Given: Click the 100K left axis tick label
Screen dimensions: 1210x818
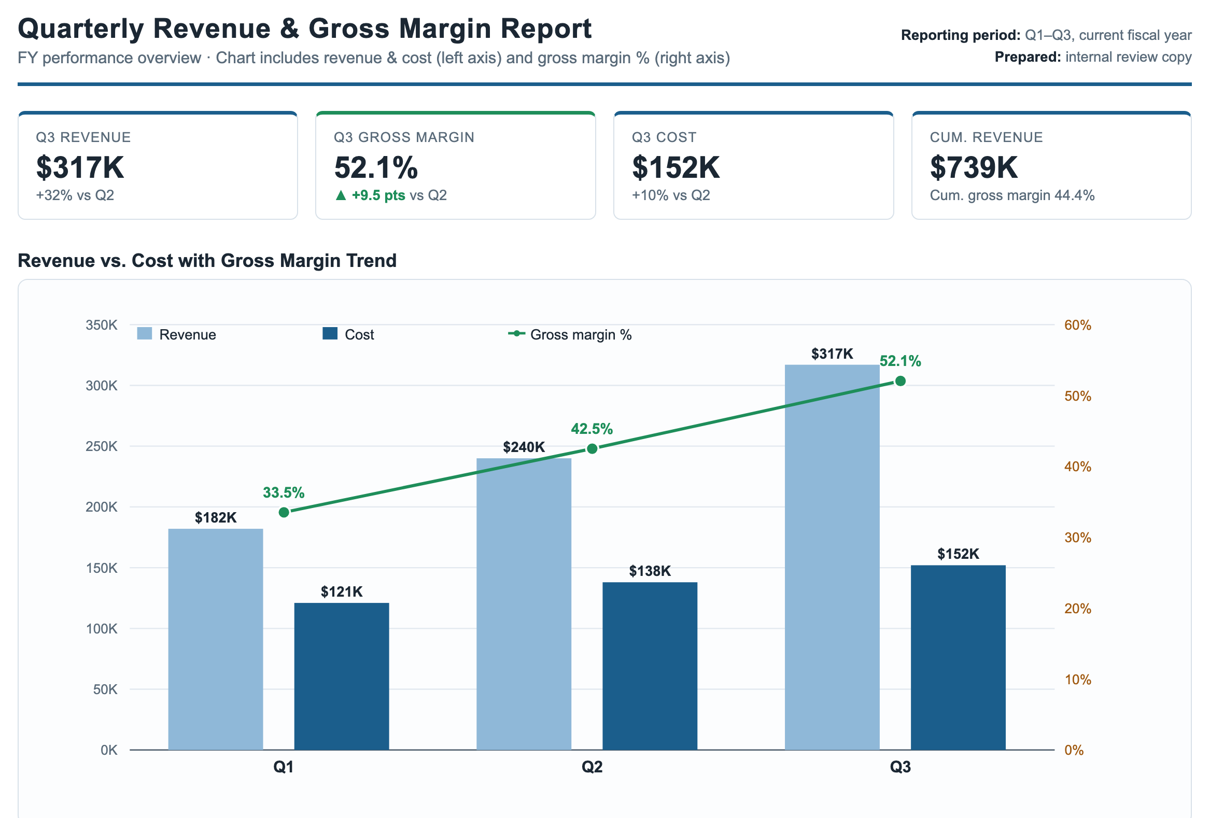Looking at the screenshot, I should 102,628.
